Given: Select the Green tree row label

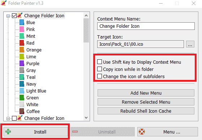Looking at the screenshot, I should click(x=33, y=98).
